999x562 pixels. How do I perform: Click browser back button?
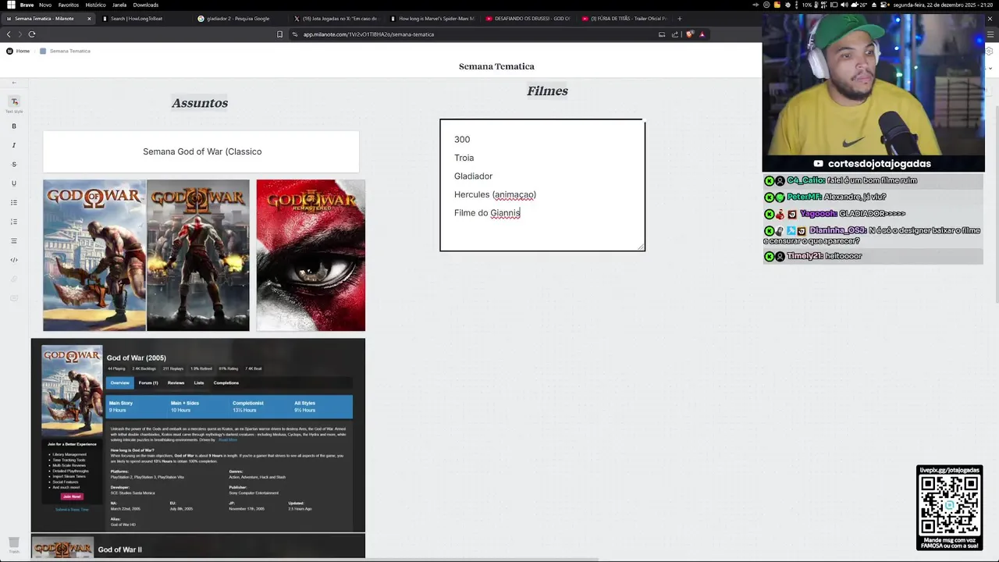(x=9, y=34)
